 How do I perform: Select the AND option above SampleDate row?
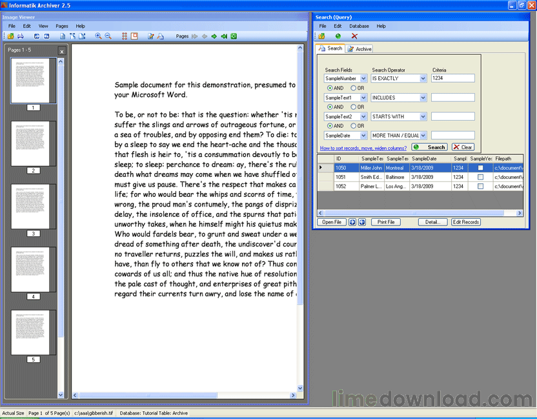[330, 125]
